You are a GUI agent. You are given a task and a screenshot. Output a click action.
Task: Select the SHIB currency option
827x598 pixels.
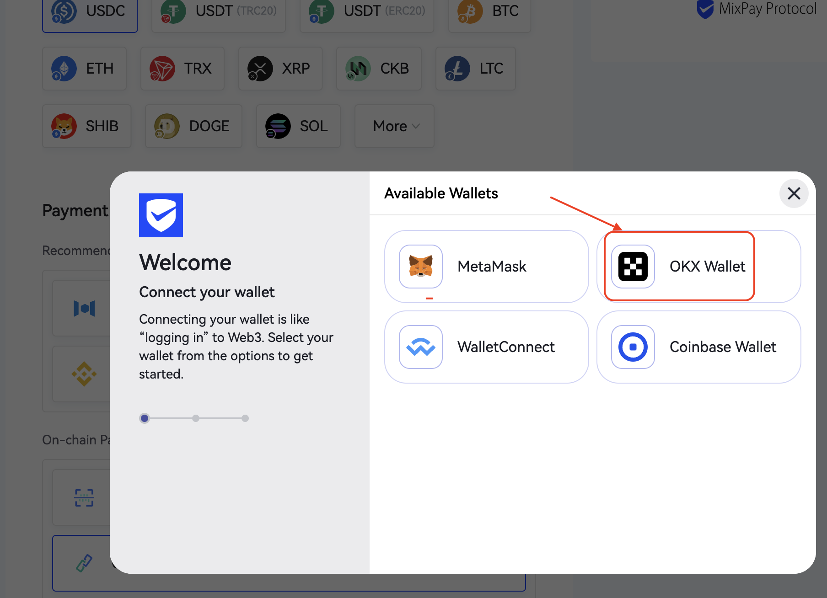(87, 126)
